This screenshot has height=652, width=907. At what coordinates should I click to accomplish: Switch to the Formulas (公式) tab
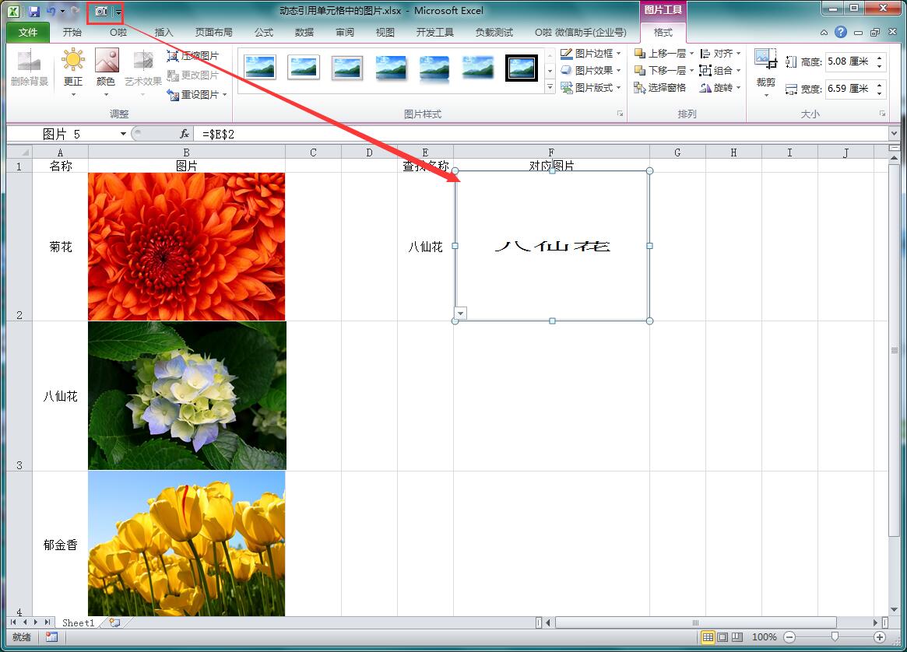point(264,33)
